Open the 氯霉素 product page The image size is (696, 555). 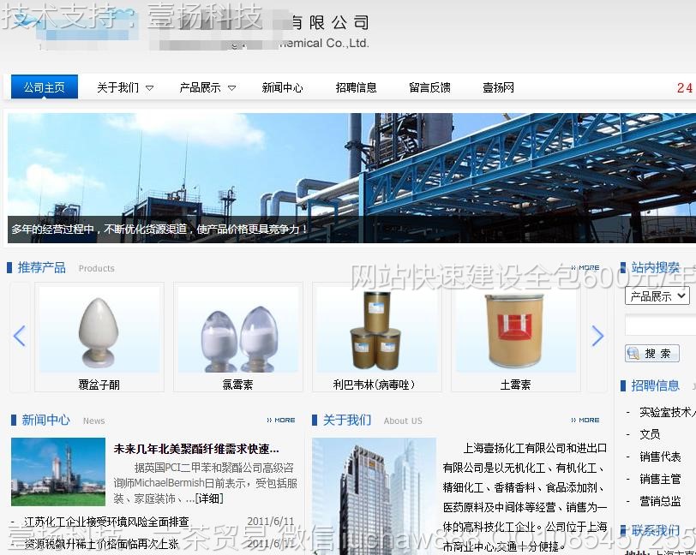(x=237, y=384)
